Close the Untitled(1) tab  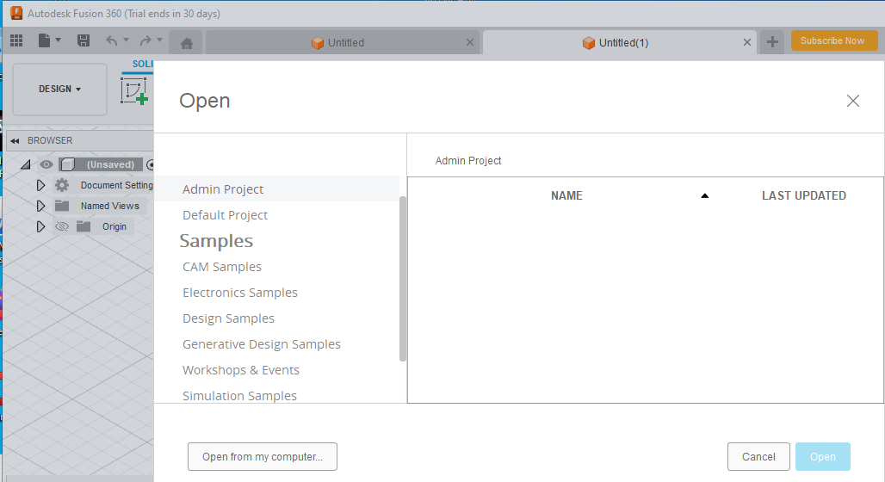tap(746, 42)
